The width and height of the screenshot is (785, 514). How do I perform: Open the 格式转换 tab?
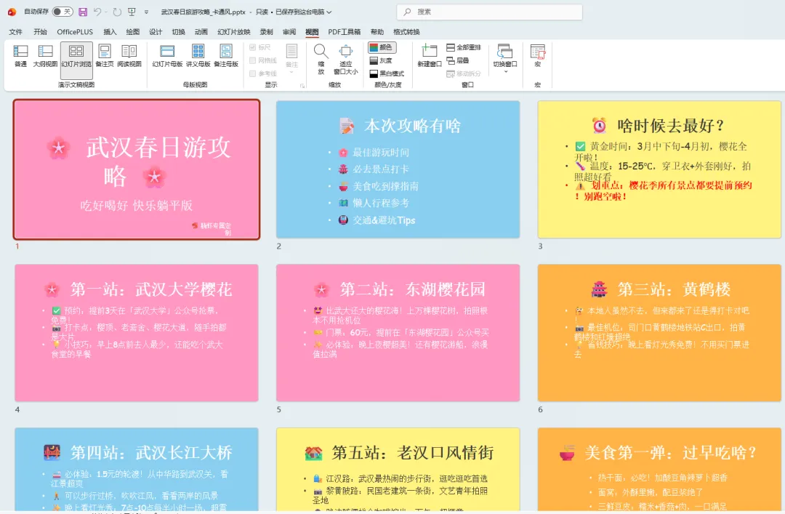click(x=406, y=31)
